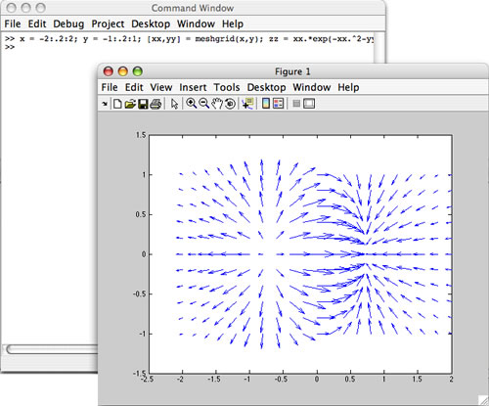Open the Debug menu in Command Window
This screenshot has width=489, height=406.
[x=68, y=23]
